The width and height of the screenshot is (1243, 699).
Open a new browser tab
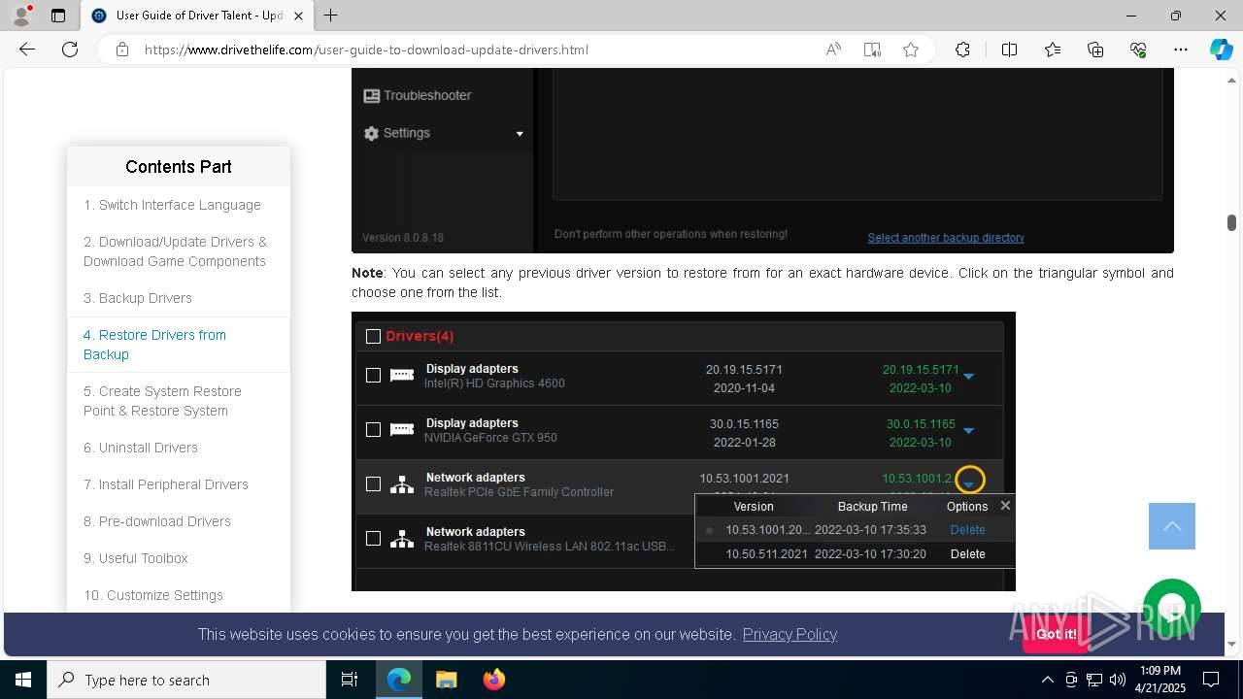pos(331,16)
